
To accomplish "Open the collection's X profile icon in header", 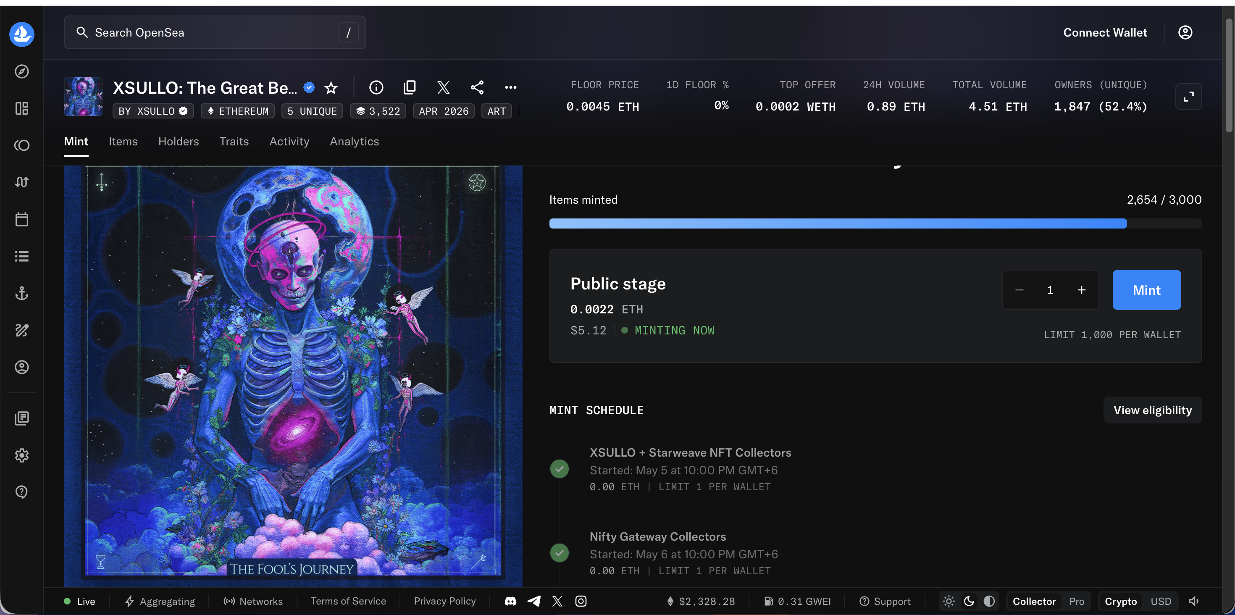I will click(x=444, y=87).
